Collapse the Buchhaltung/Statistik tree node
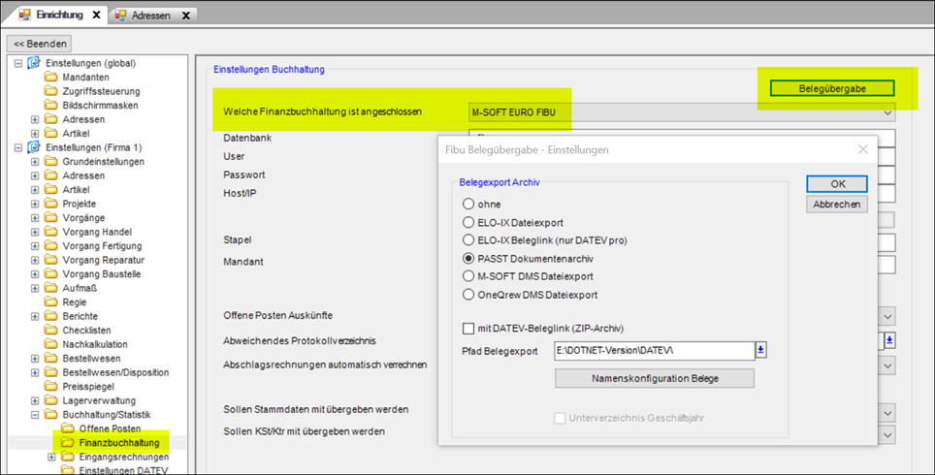The image size is (935, 475). click(36, 415)
